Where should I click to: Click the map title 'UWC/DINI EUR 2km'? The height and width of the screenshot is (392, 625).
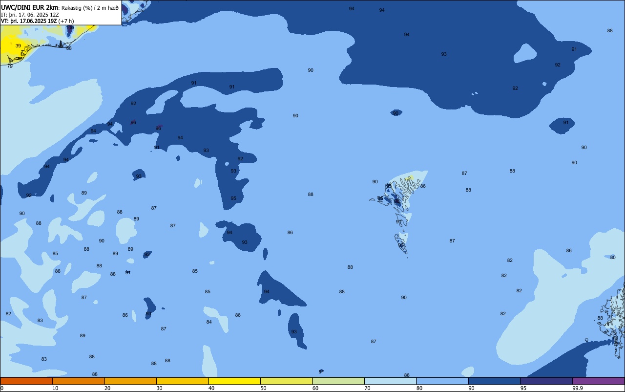tap(30, 7)
